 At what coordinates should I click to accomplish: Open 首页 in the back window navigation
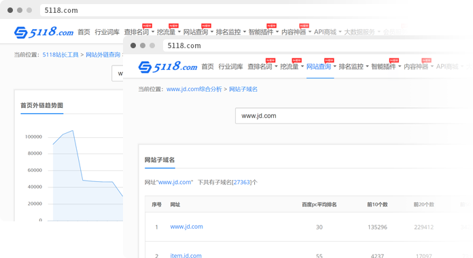coord(84,32)
